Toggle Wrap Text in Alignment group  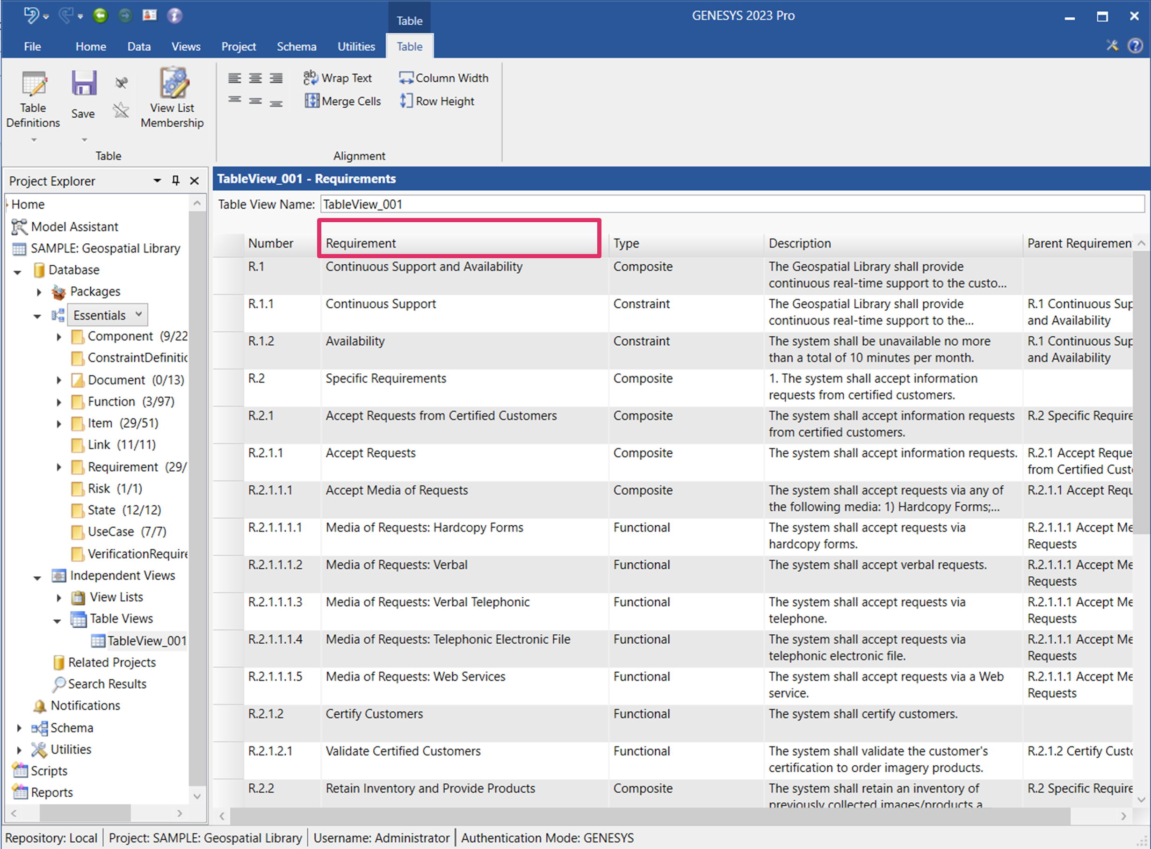(x=338, y=78)
